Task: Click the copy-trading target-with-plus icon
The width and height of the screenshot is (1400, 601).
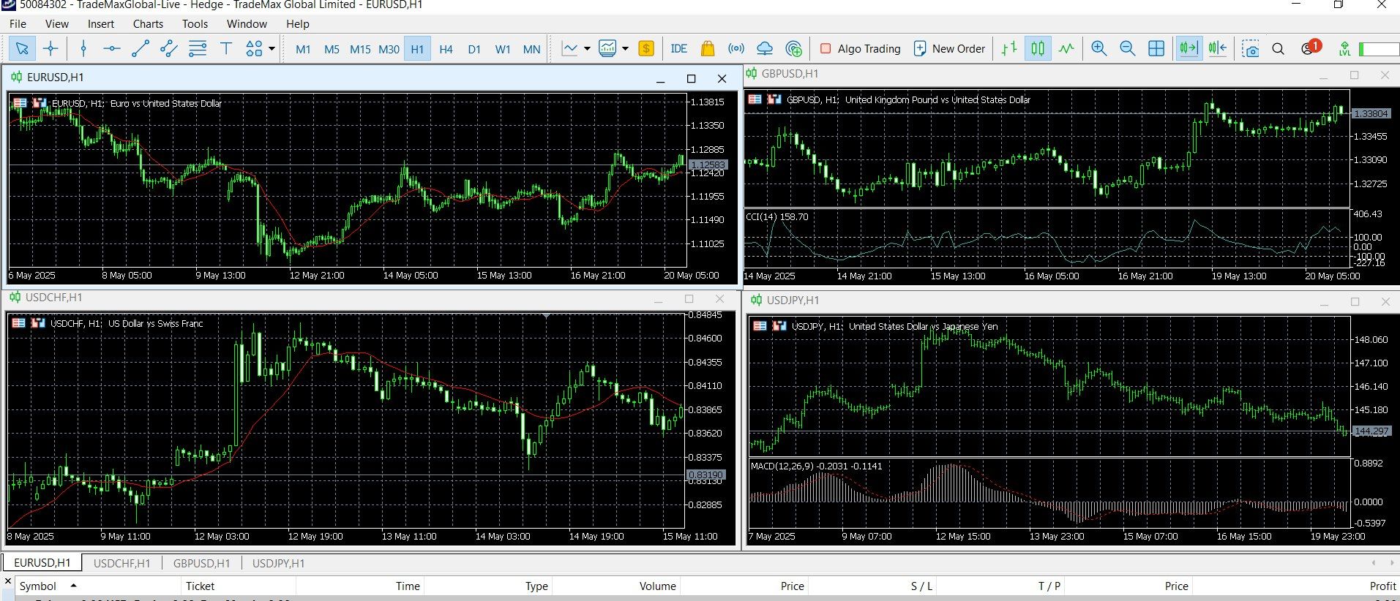Action: 793,49
